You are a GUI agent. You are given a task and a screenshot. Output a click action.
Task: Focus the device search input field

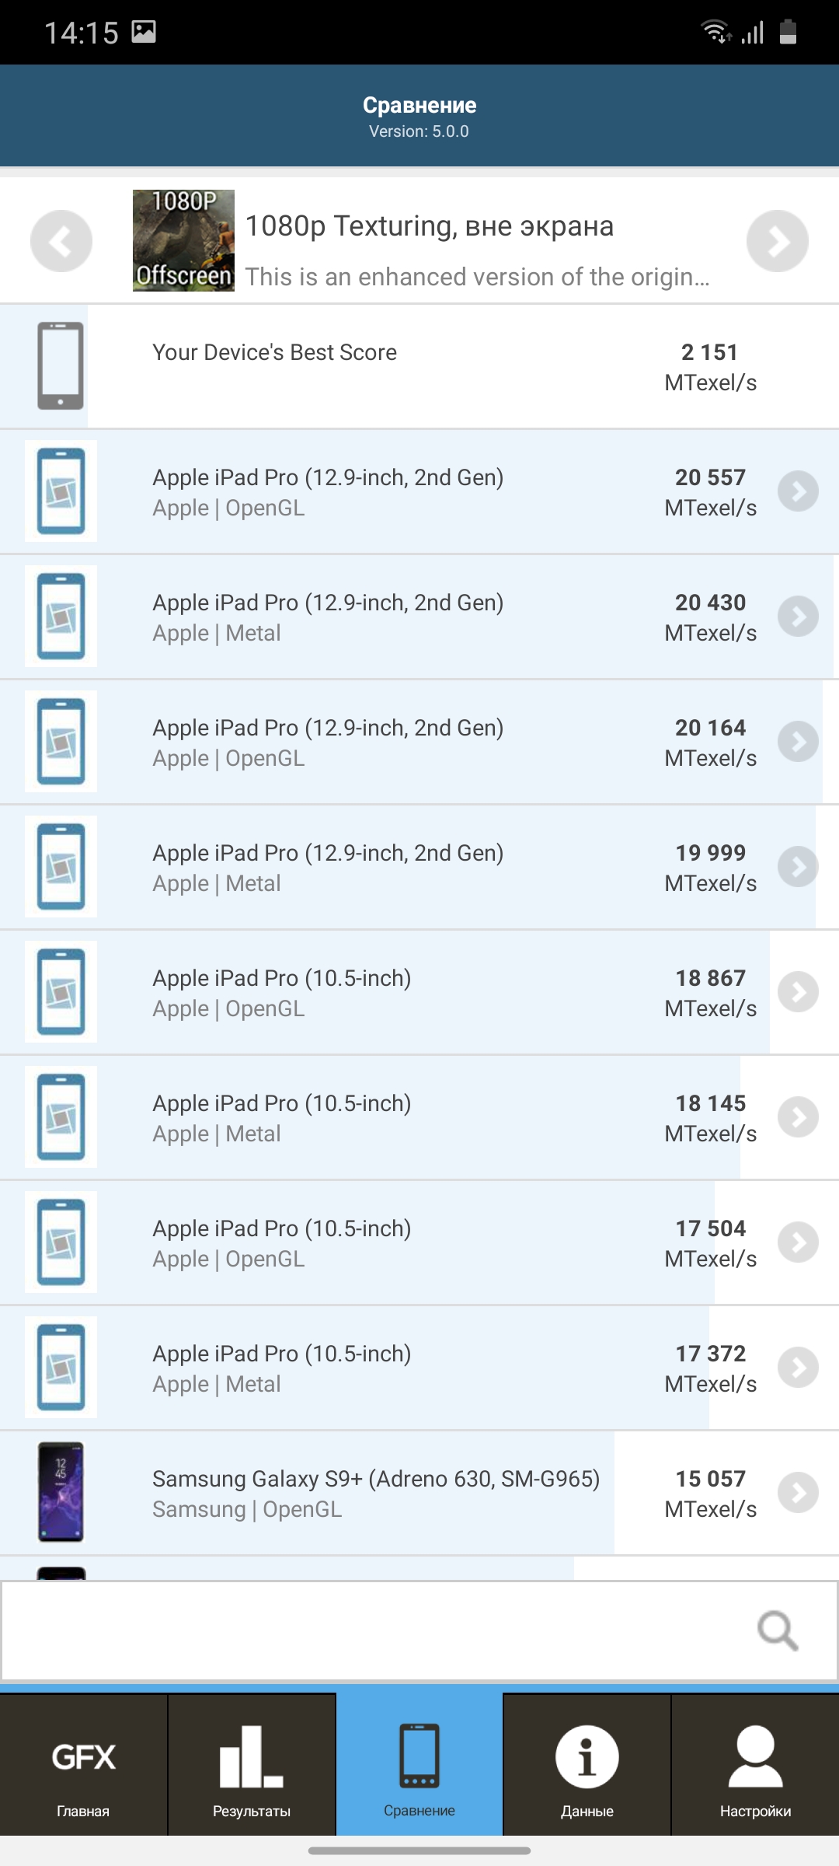419,1630
